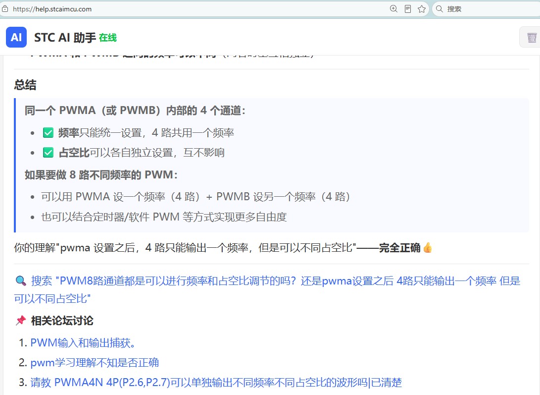Image resolution: width=540 pixels, height=395 pixels.
Task: Click the zoom magnifier icon in address bar
Action: (393, 9)
